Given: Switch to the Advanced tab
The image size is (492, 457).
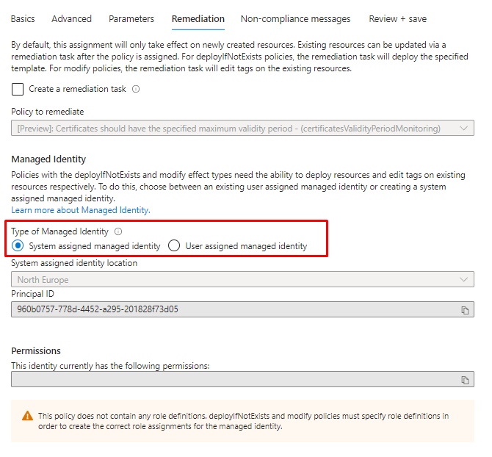Looking at the screenshot, I should [x=72, y=18].
